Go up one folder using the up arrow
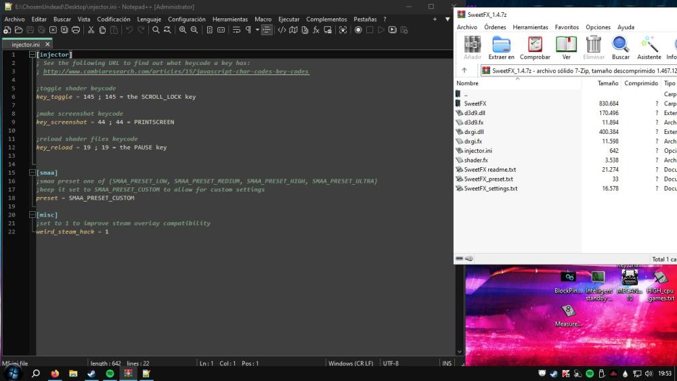The width and height of the screenshot is (677, 381). pos(464,70)
